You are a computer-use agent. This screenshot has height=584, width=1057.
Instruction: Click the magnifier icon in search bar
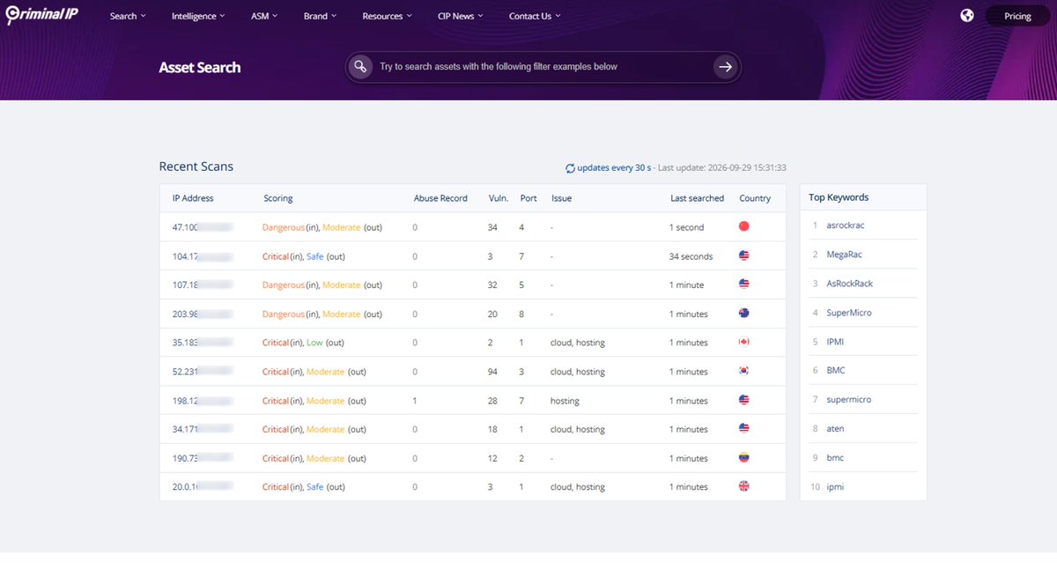point(359,66)
